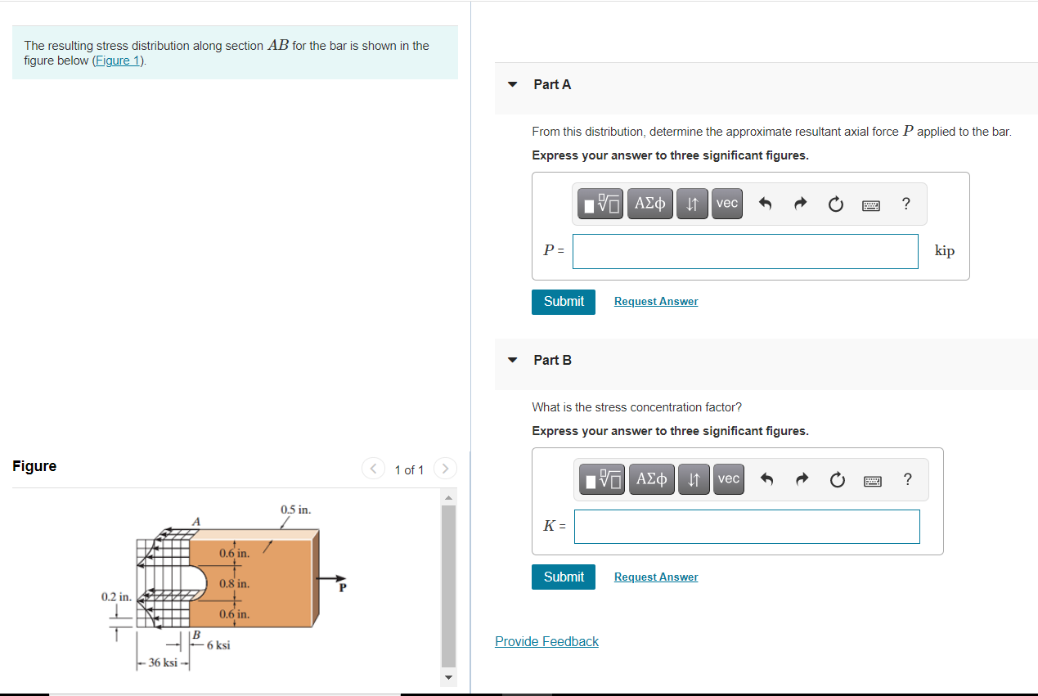The height and width of the screenshot is (696, 1038).
Task: Open the Figure 1 link
Action: 119,61
